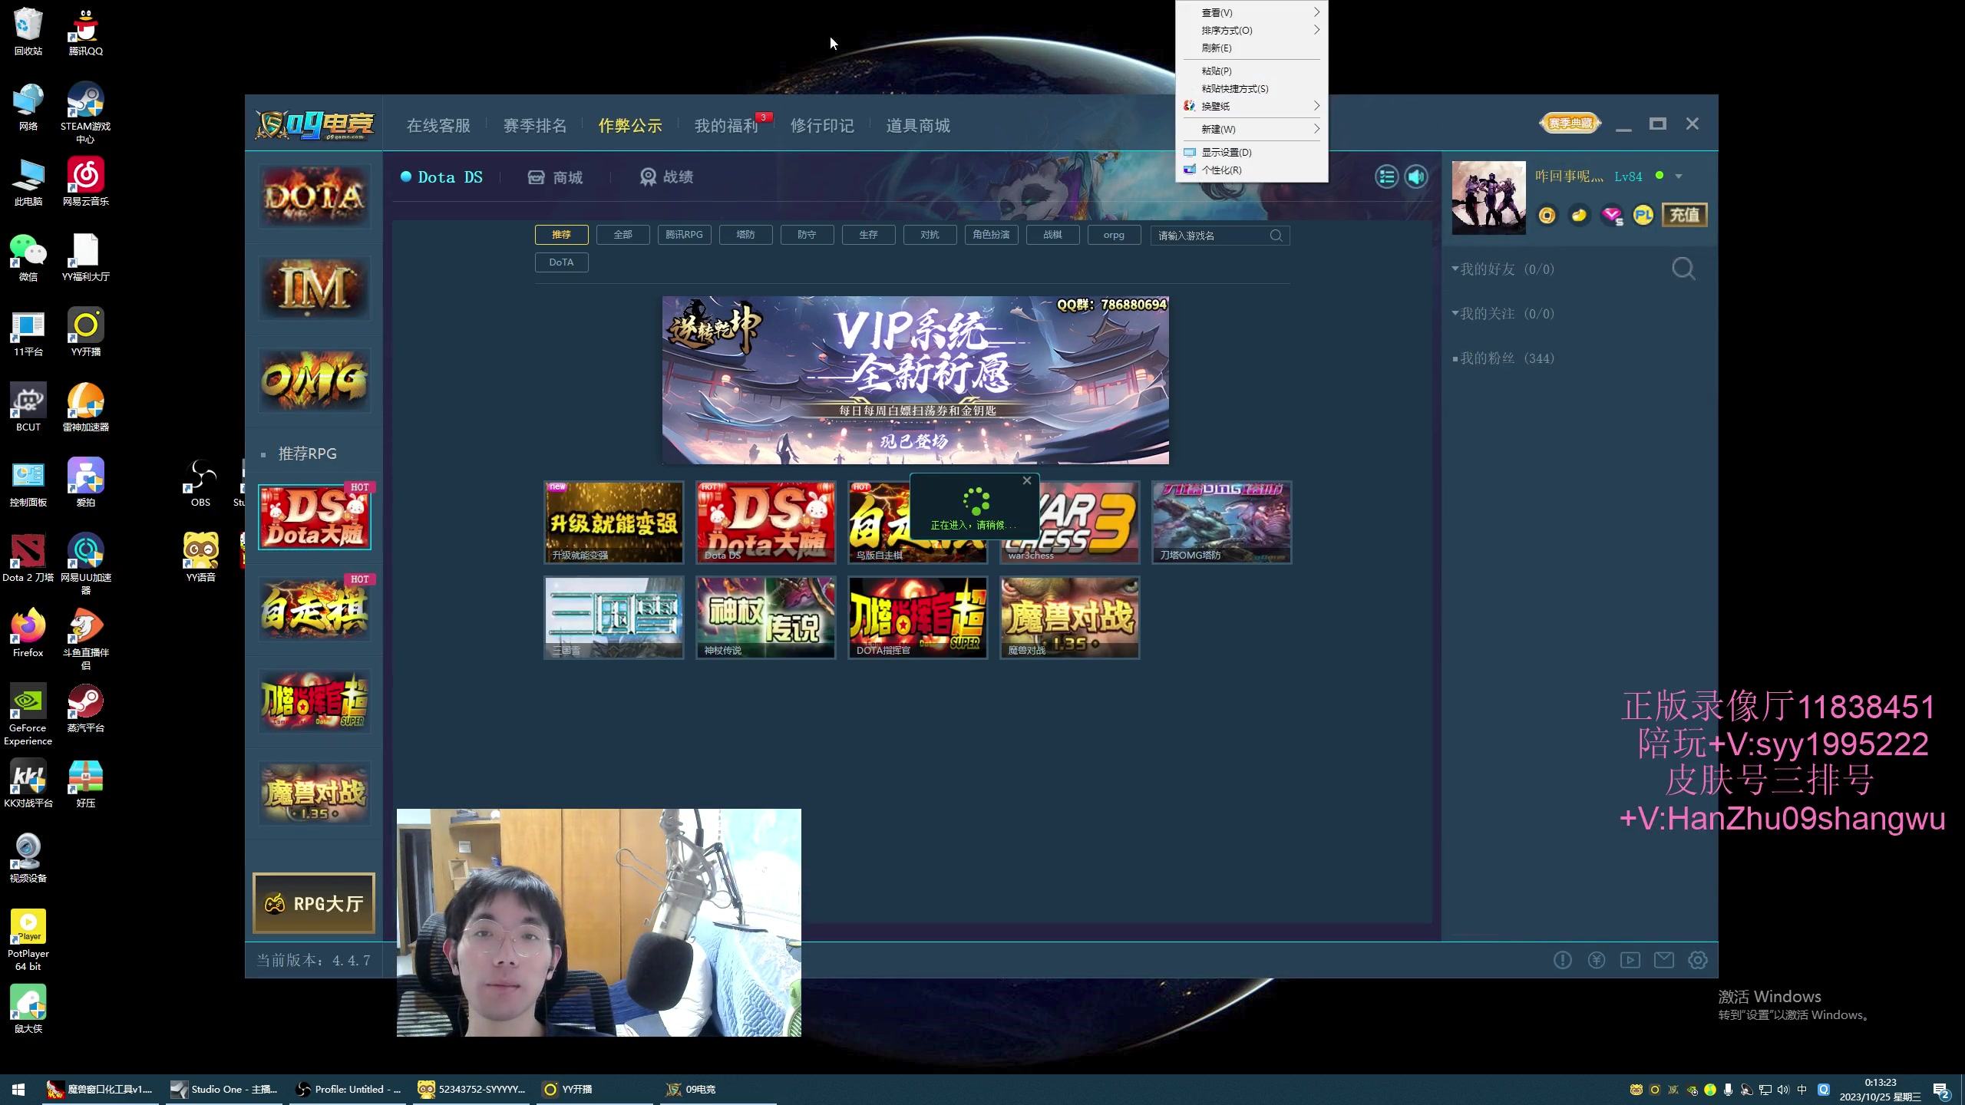
Task: Click the user profile avatar
Action: (x=1488, y=197)
